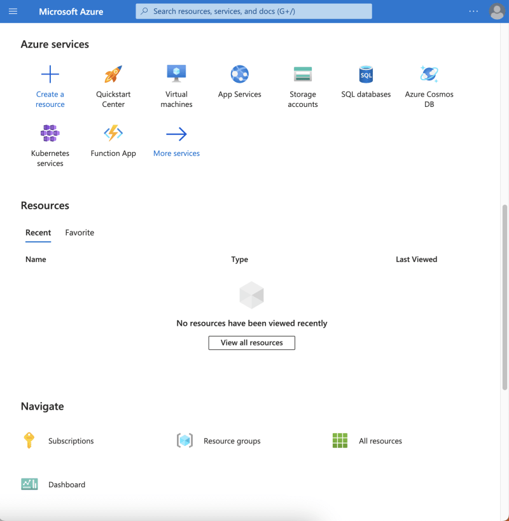The width and height of the screenshot is (509, 521).
Task: Open SQL databases icon
Action: [366, 74]
